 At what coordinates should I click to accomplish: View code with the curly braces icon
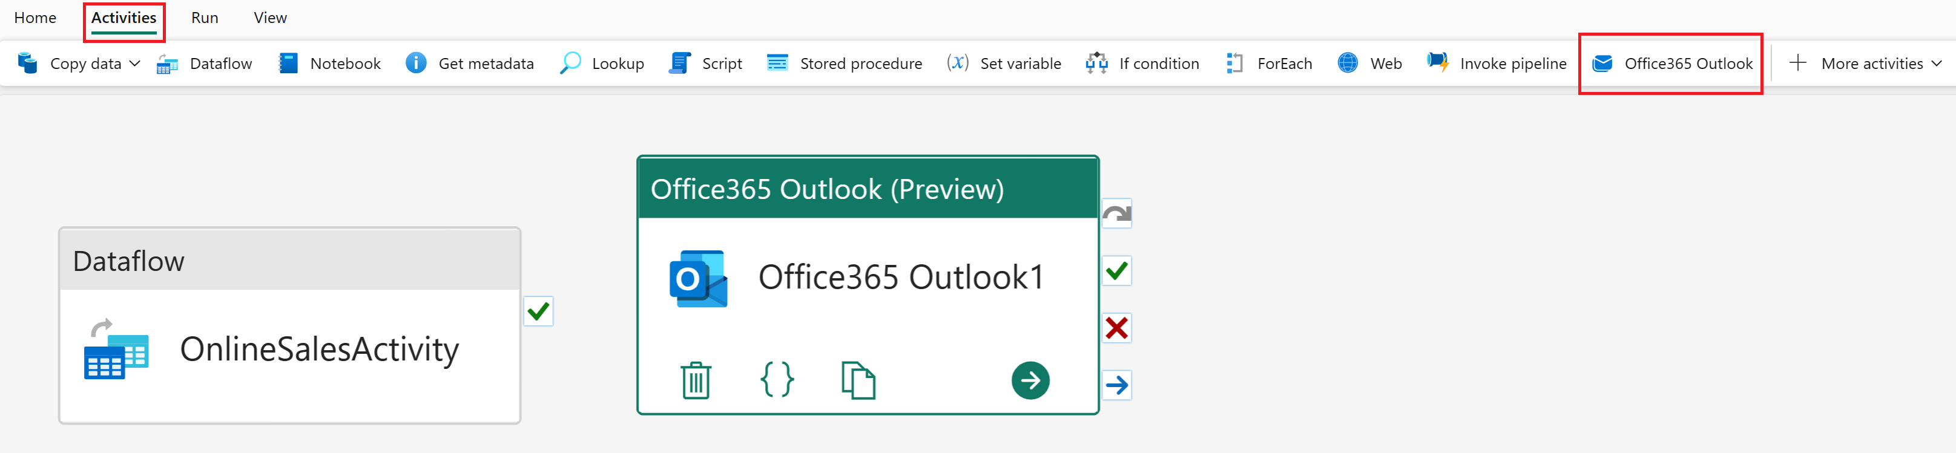[777, 379]
